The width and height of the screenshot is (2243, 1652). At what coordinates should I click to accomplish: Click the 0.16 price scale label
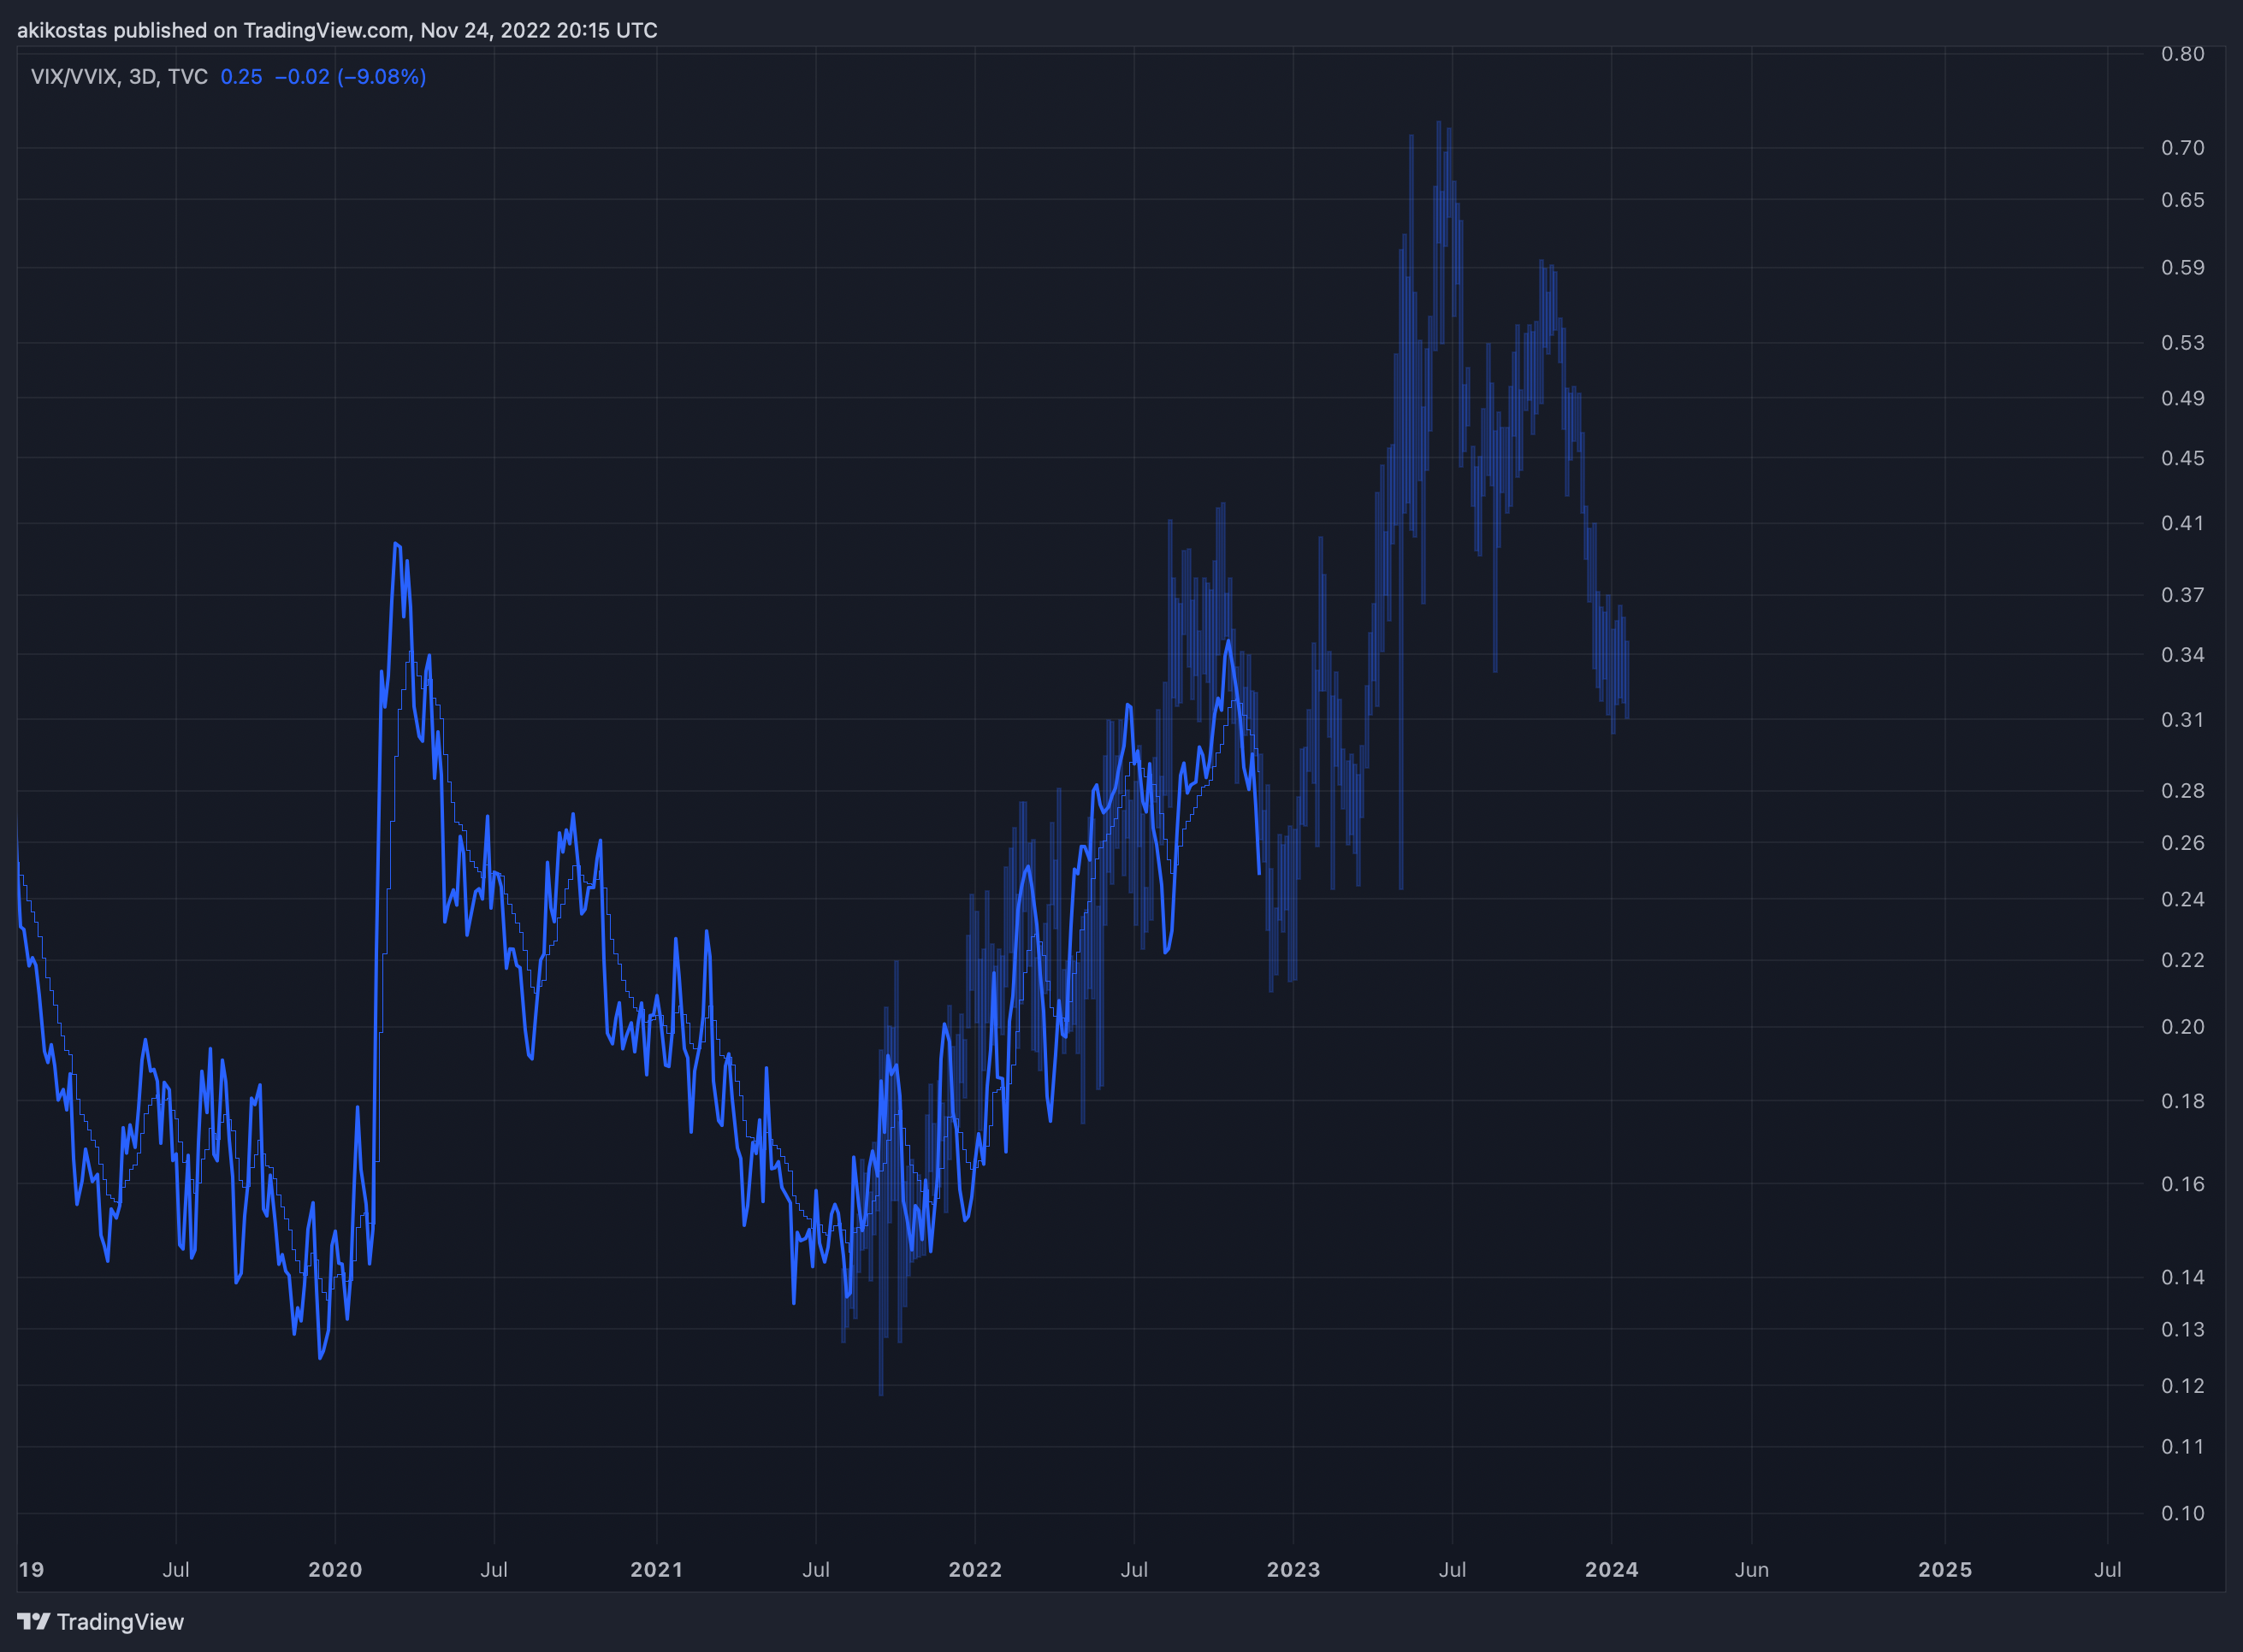point(2183,1184)
